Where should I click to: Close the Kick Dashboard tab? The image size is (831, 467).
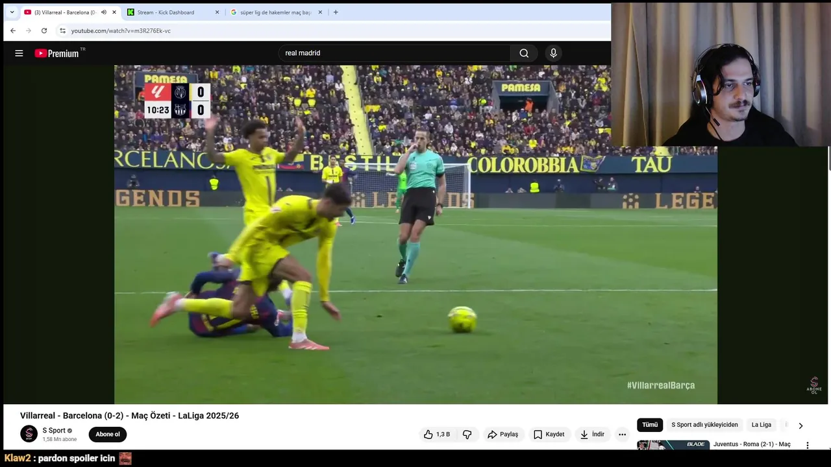coord(217,12)
